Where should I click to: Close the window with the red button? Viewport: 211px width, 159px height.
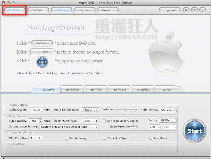pyautogui.click(x=3, y=3)
